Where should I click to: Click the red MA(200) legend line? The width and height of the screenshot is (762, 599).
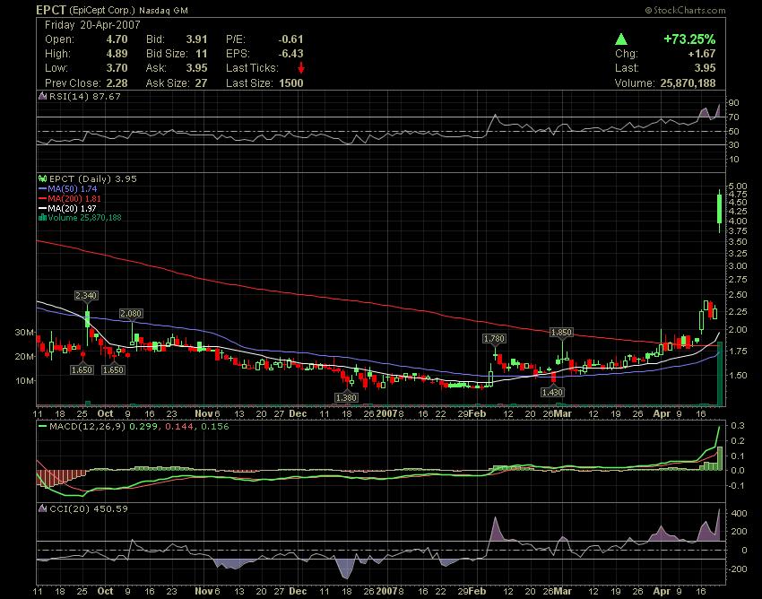(x=43, y=198)
